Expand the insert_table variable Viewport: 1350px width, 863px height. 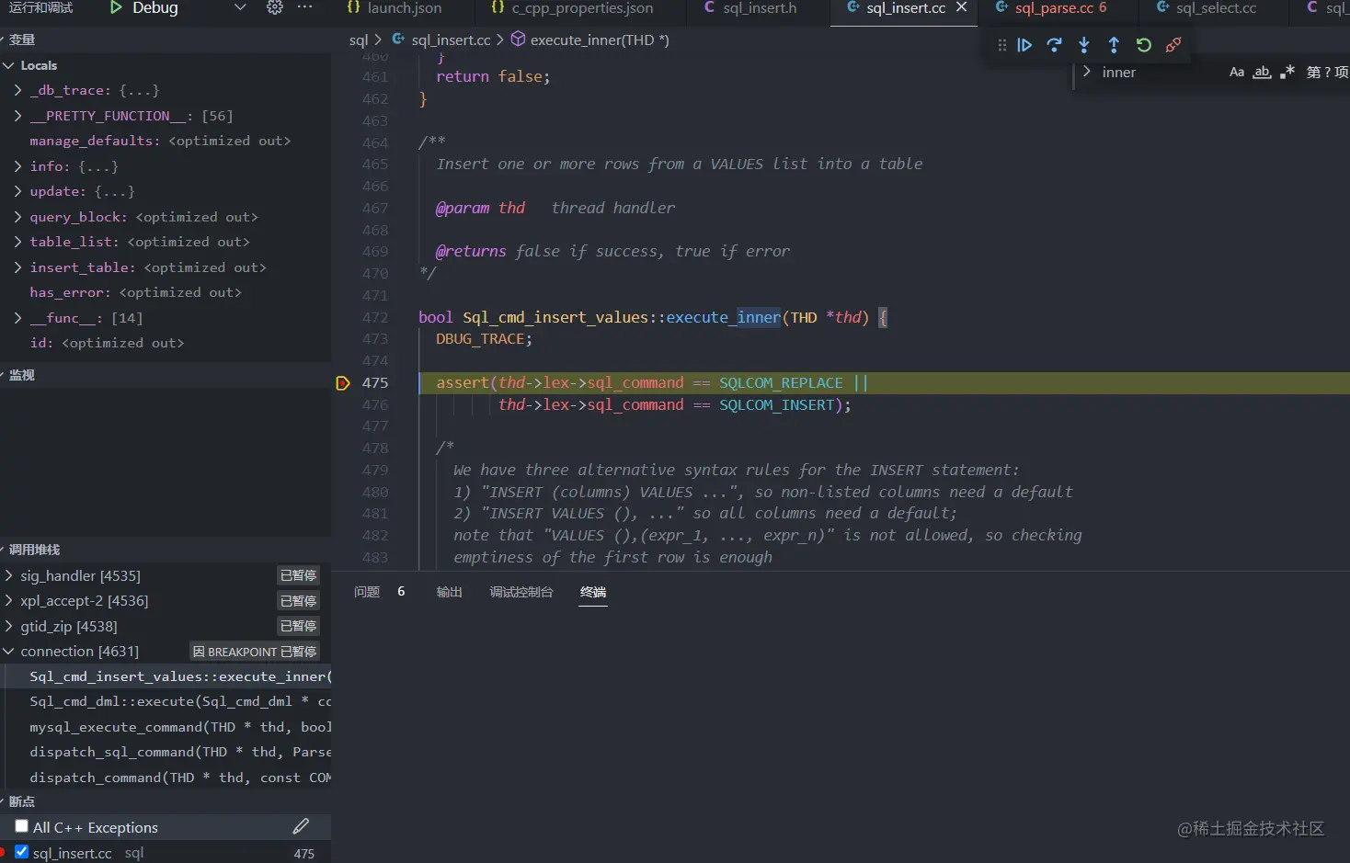17,268
